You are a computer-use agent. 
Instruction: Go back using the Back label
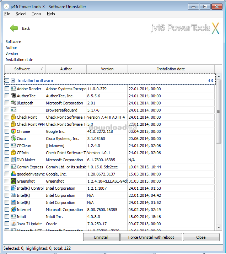(26, 28)
